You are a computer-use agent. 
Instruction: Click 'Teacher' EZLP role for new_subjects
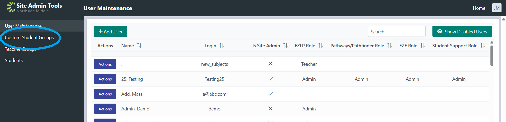coord(309,64)
